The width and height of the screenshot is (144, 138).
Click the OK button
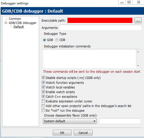(62, 133)
